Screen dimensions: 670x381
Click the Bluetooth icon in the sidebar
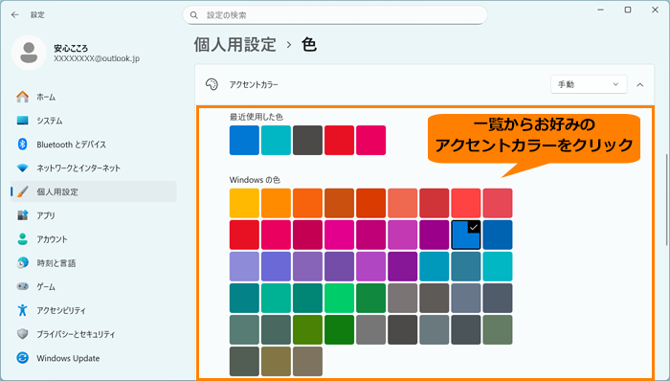23,145
